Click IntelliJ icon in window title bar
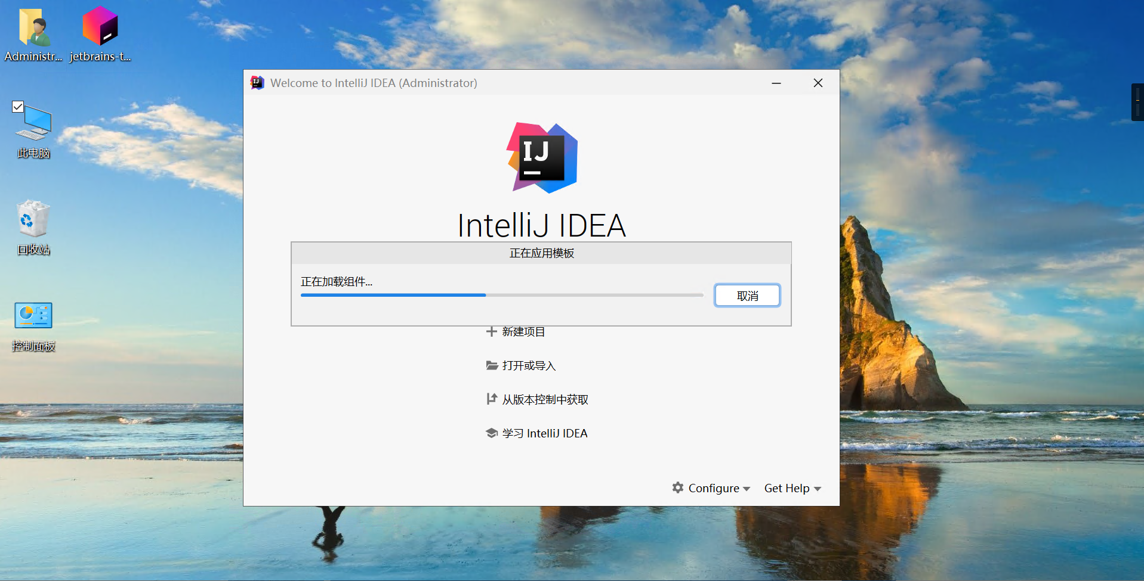Viewport: 1144px width, 581px height. pos(257,83)
